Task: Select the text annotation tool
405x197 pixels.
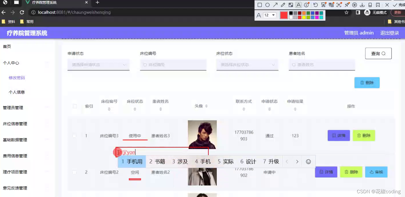Action: pos(299,5)
